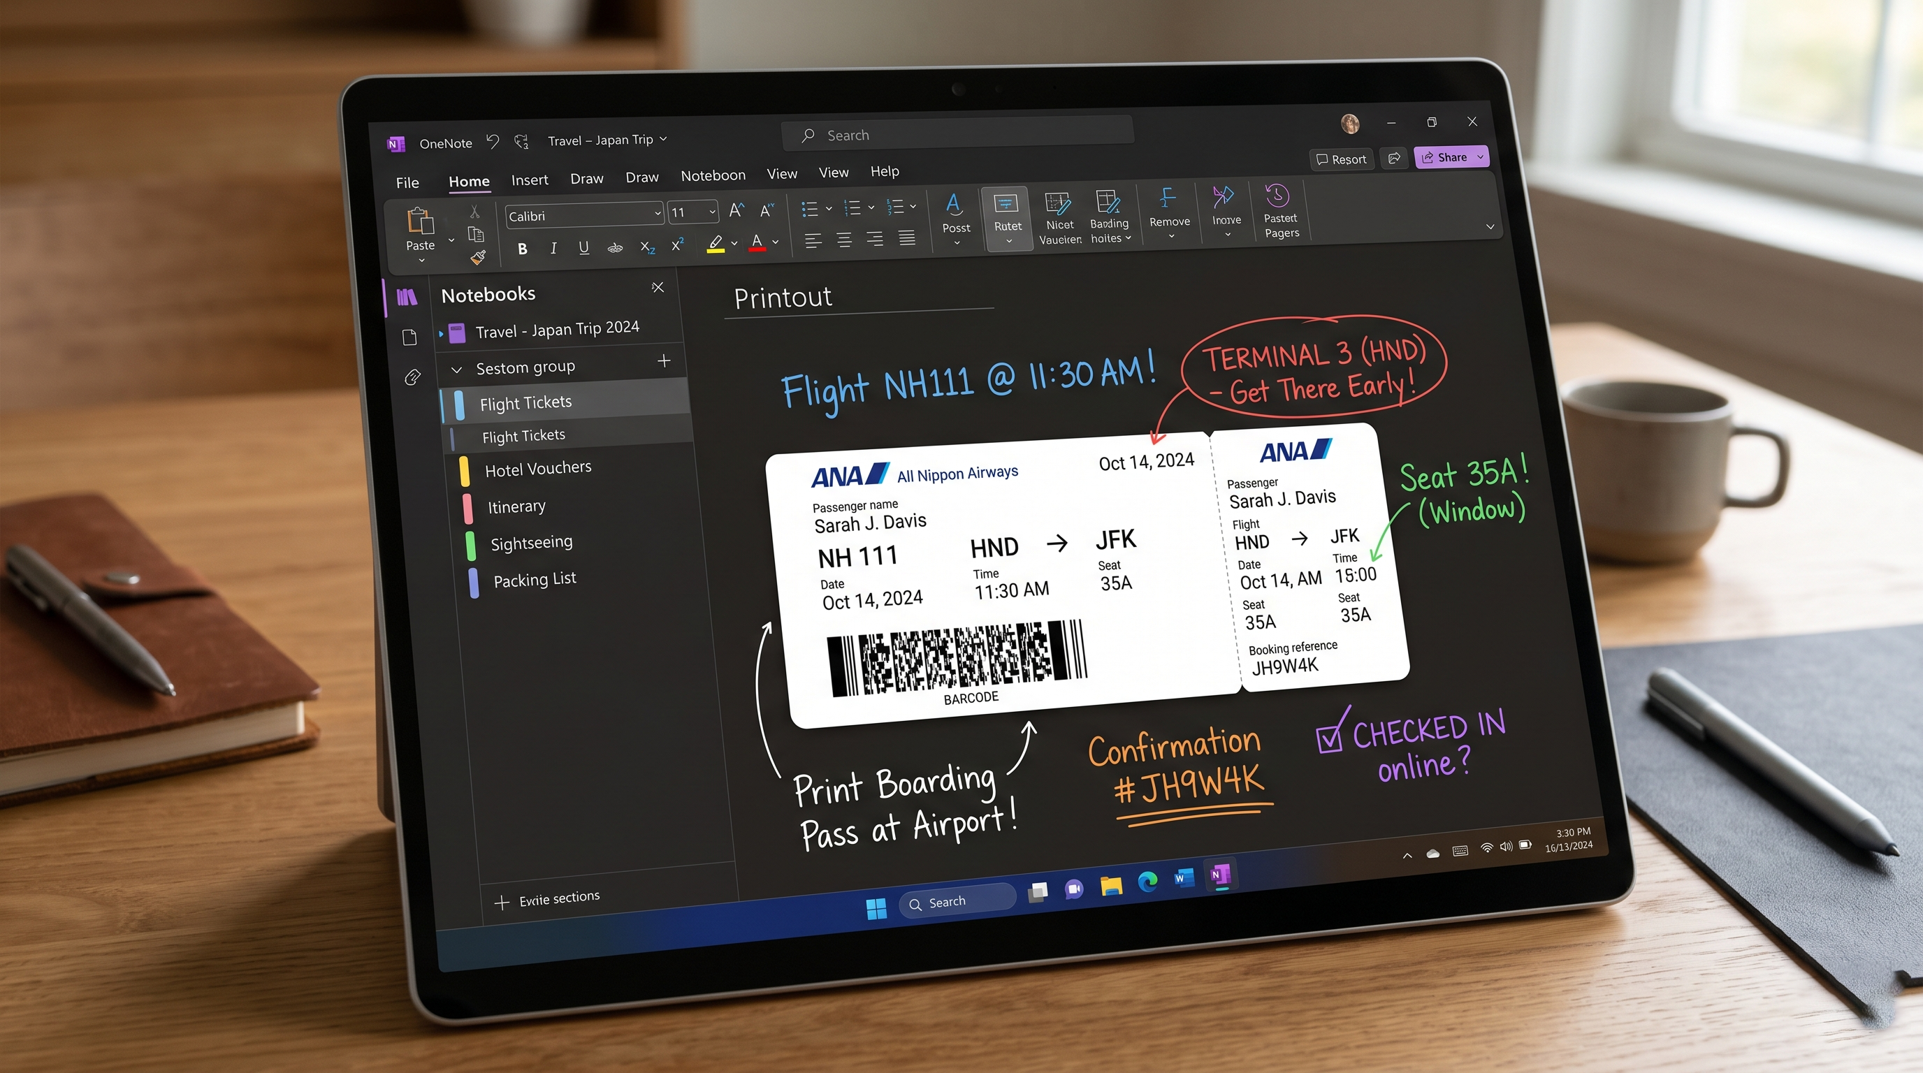Open the File menu

tap(407, 182)
